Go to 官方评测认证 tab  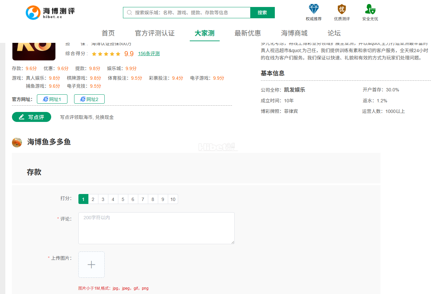(x=155, y=33)
